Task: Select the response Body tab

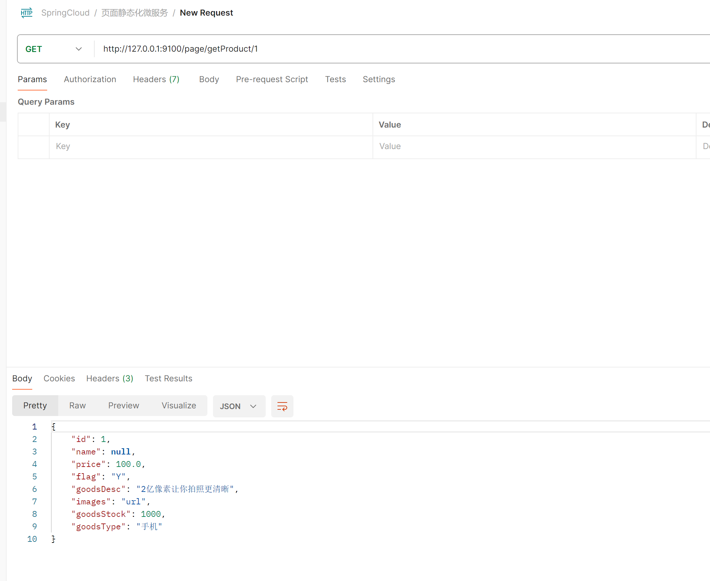Action: [x=22, y=379]
